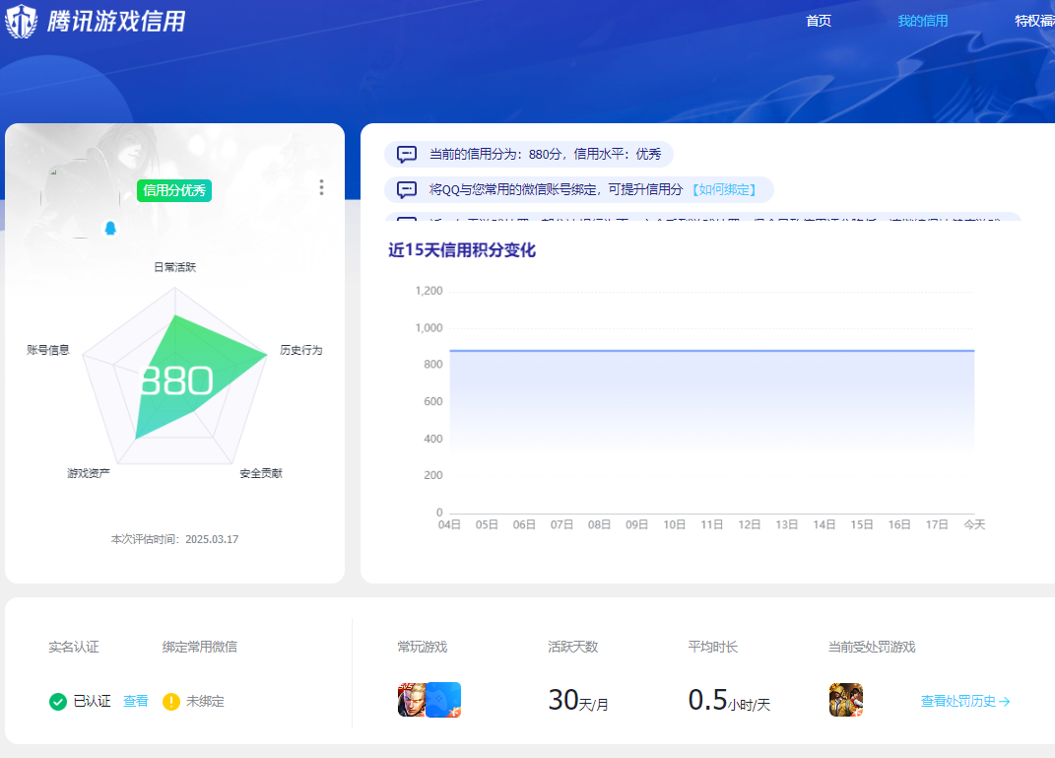Click the 08日 date on the chart axis
This screenshot has height=758, width=1055.
599,524
